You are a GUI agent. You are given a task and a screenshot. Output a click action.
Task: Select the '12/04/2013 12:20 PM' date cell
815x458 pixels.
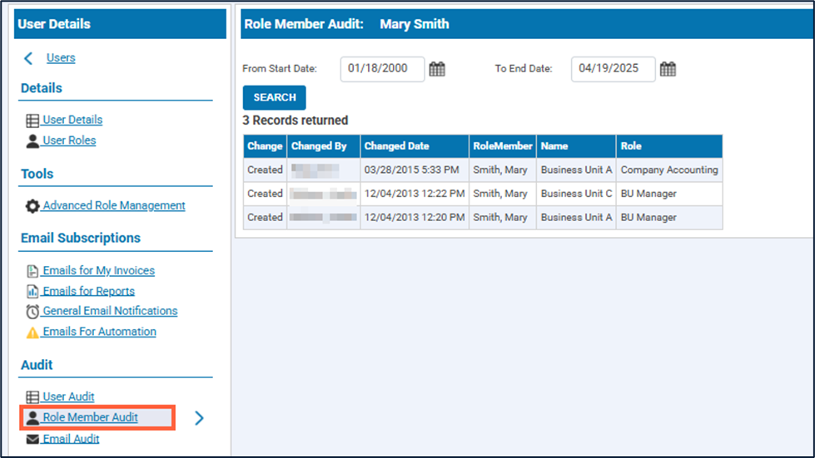[x=415, y=217]
